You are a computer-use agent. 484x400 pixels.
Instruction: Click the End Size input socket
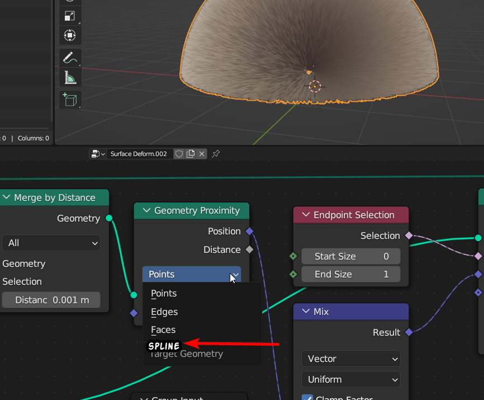pyautogui.click(x=293, y=274)
